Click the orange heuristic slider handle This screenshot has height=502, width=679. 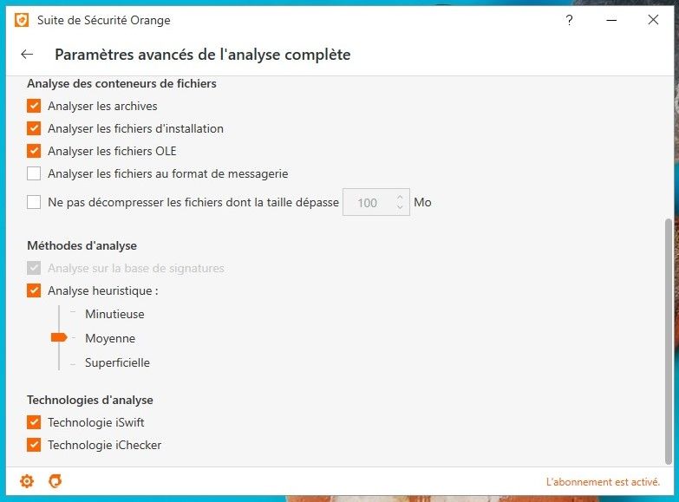59,337
